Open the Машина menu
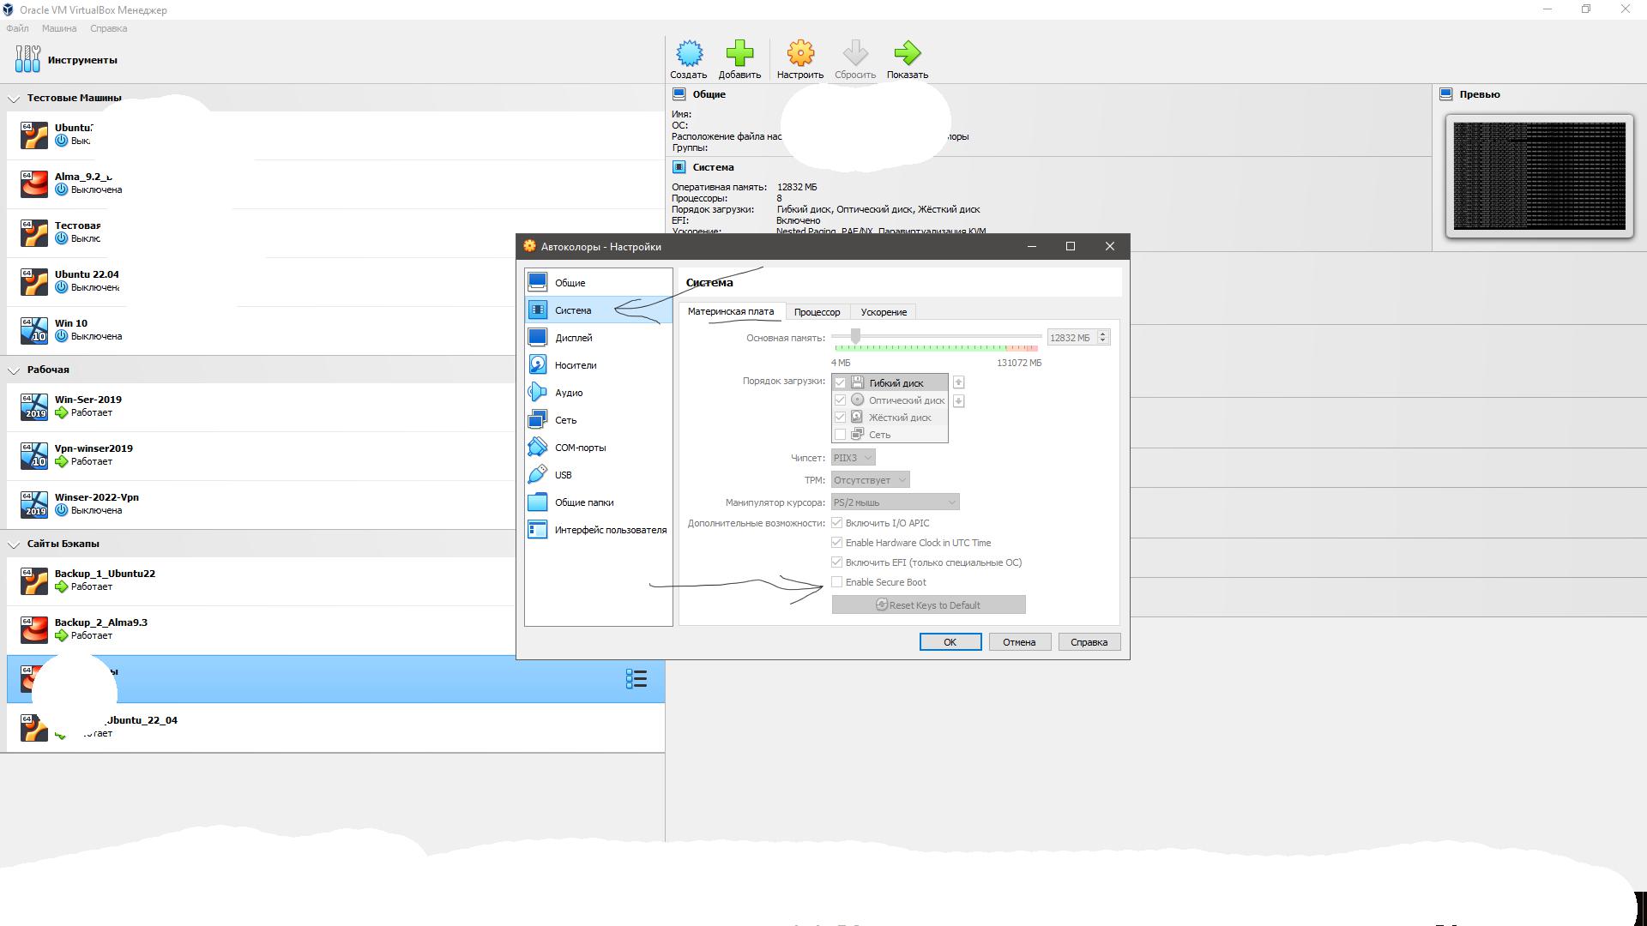1647x926 pixels. tap(58, 28)
